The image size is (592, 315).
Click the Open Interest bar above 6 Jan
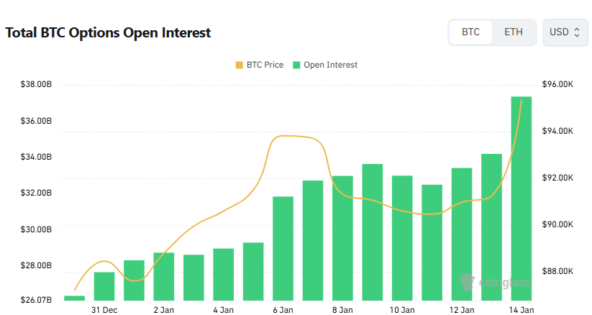pos(283,247)
